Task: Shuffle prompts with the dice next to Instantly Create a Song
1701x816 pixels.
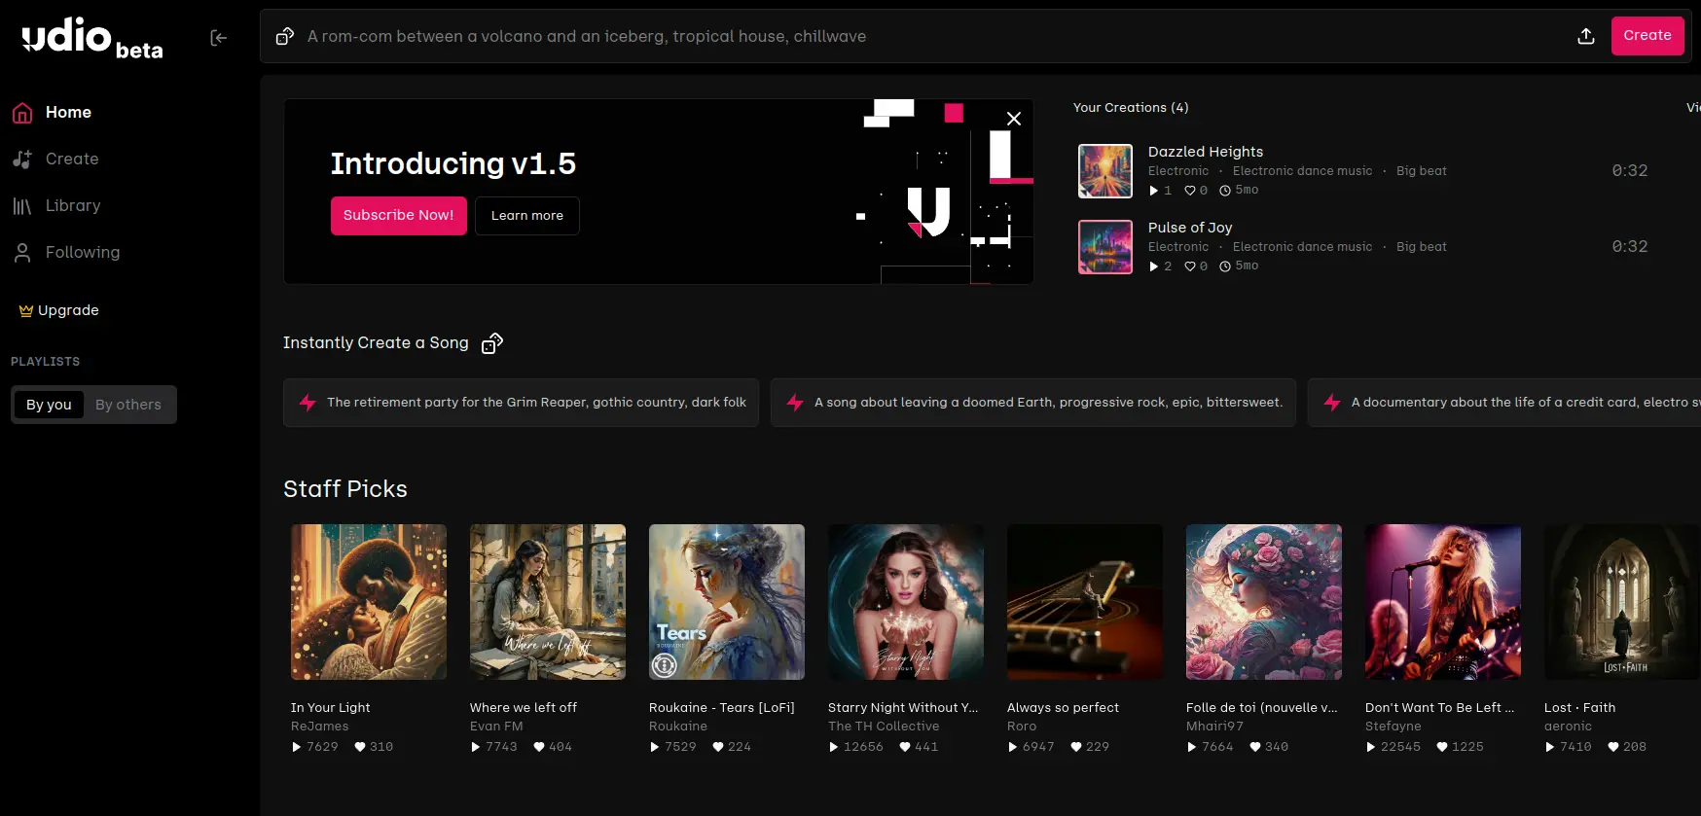Action: pyautogui.click(x=492, y=343)
